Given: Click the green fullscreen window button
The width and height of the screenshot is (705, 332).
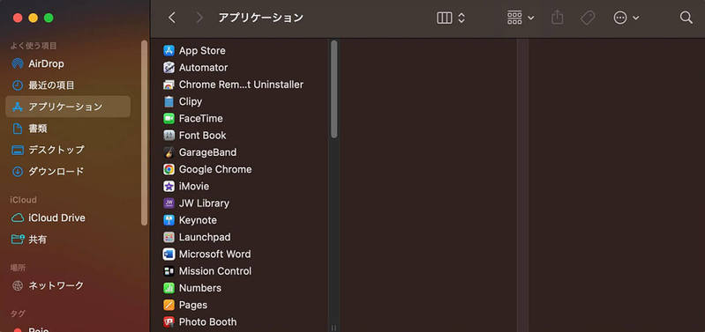Looking at the screenshot, I should [49, 18].
